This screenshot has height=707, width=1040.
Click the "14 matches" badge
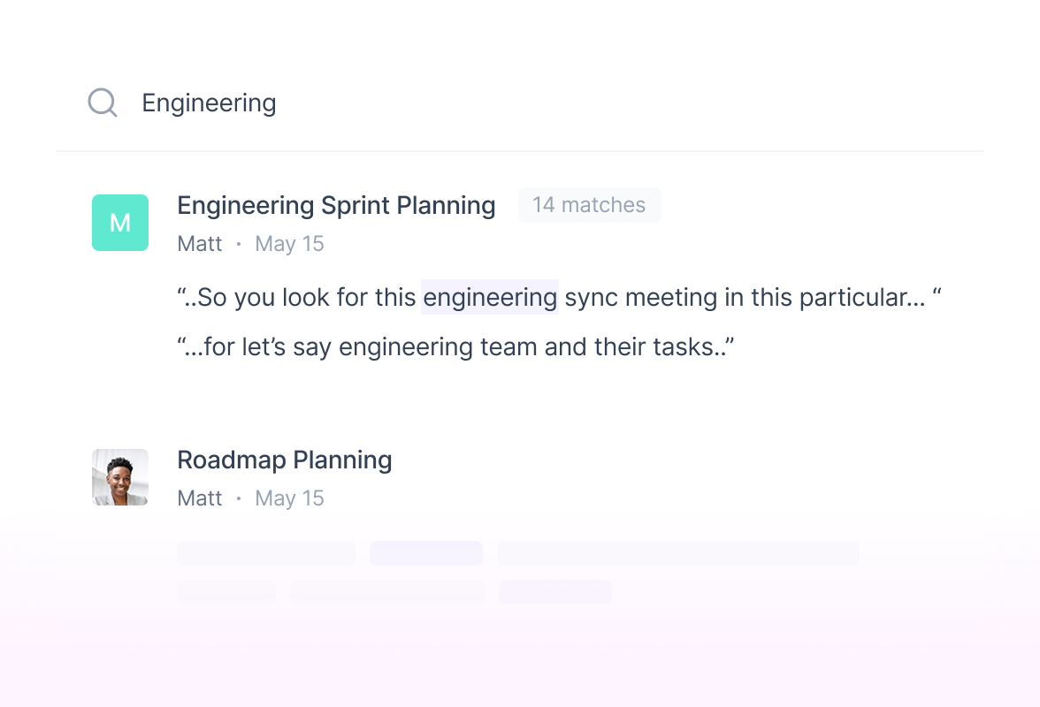[589, 205]
